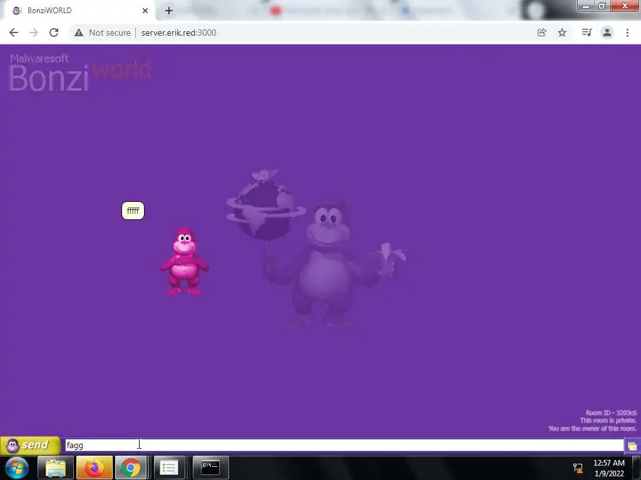
Task: Reload the BonziWORLD page
Action: pos(54,32)
